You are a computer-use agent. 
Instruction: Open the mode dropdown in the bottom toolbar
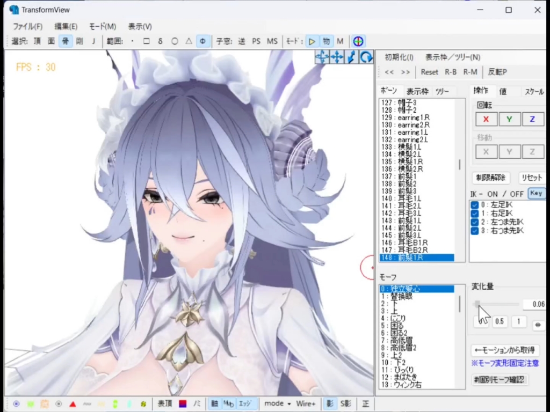pyautogui.click(x=278, y=403)
